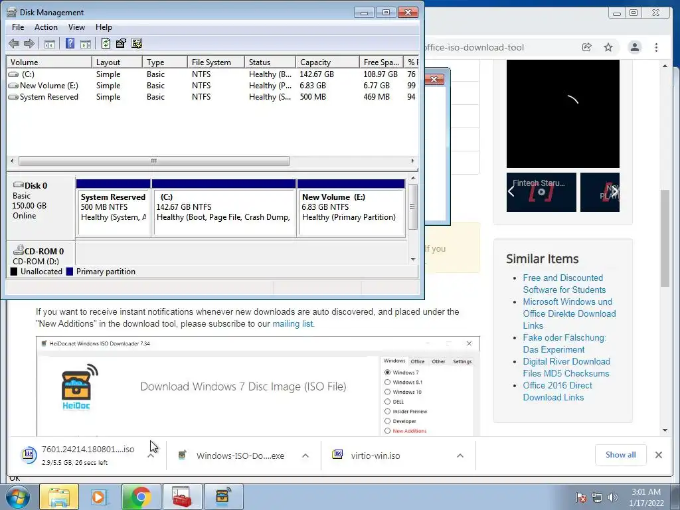Open Fake oder Fälschung: Das Experiment link
The width and height of the screenshot is (680, 510).
tap(564, 343)
